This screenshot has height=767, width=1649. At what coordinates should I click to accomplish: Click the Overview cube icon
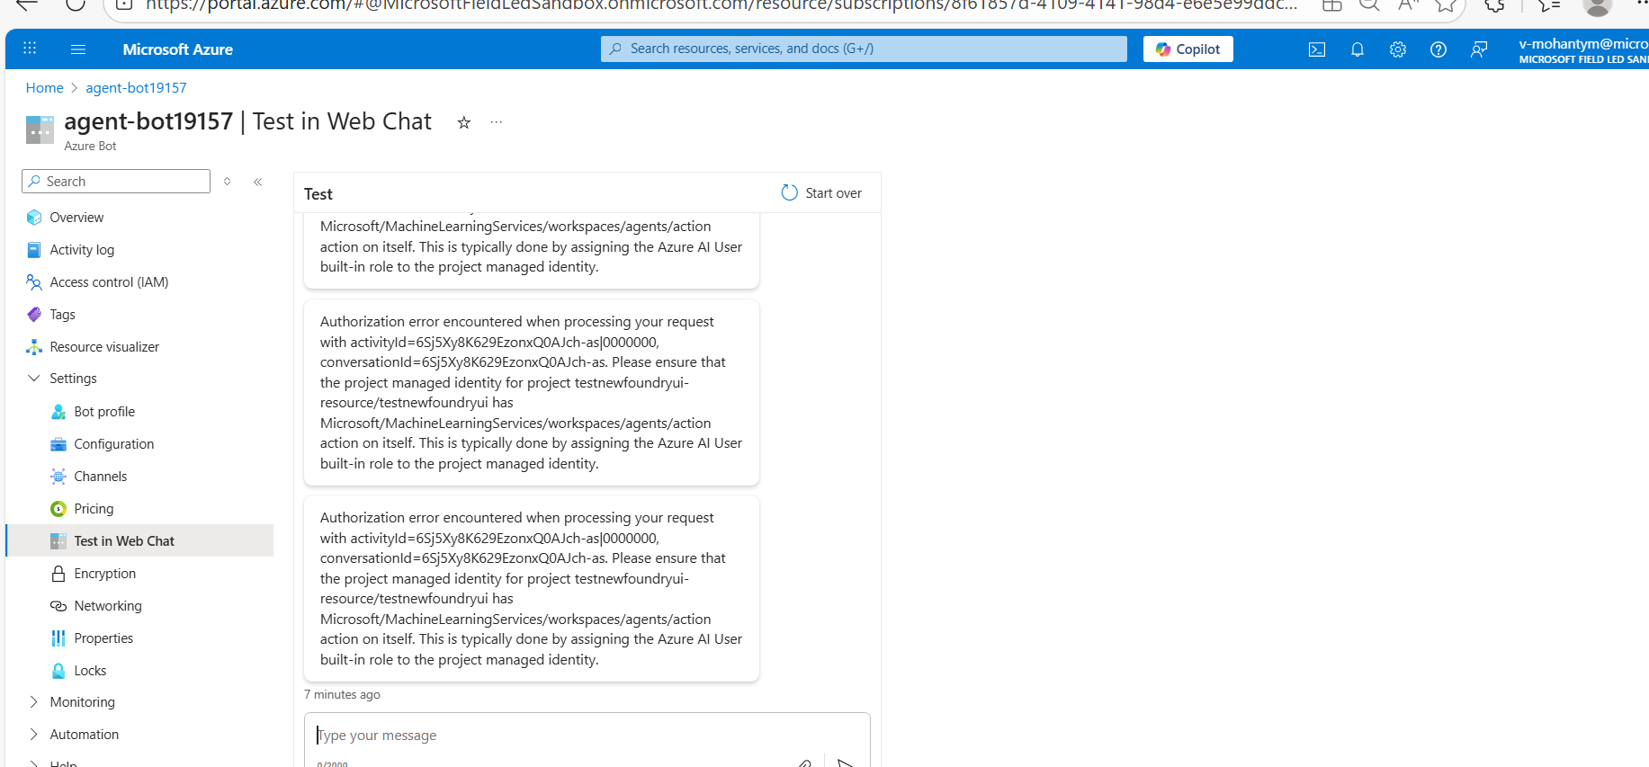34,218
